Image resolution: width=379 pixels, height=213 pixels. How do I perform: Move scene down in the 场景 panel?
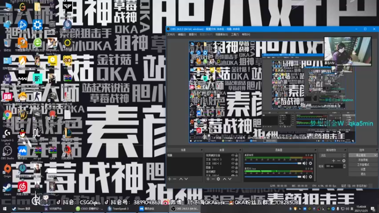click(186, 179)
